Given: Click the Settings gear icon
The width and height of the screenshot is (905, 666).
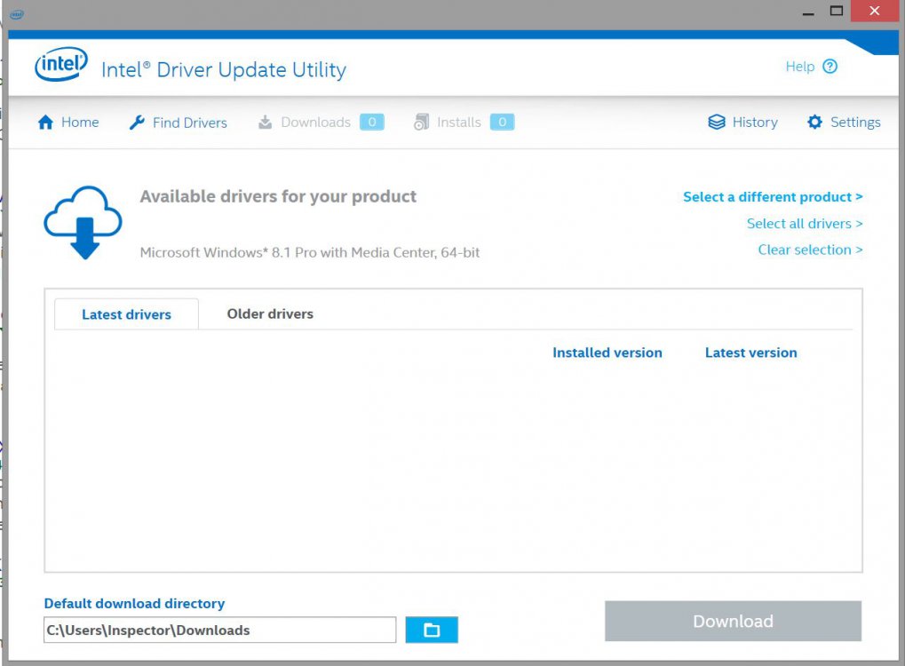Looking at the screenshot, I should [x=814, y=123].
